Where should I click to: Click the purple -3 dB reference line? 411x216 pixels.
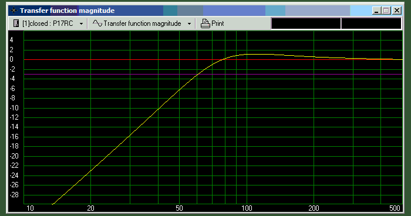pyautogui.click(x=213, y=74)
